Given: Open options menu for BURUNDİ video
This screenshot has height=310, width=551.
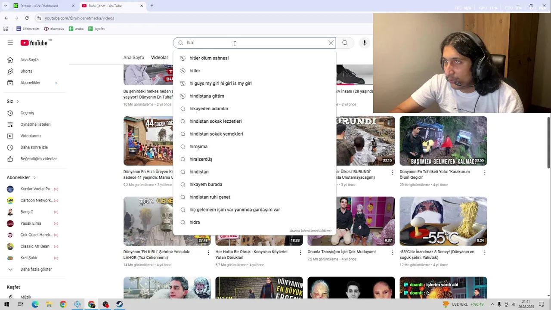Looking at the screenshot, I should (x=392, y=172).
